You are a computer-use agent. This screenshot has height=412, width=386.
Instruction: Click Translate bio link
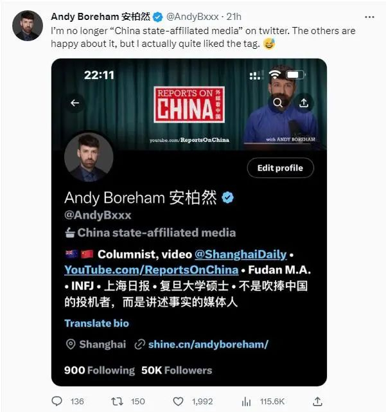pos(96,323)
